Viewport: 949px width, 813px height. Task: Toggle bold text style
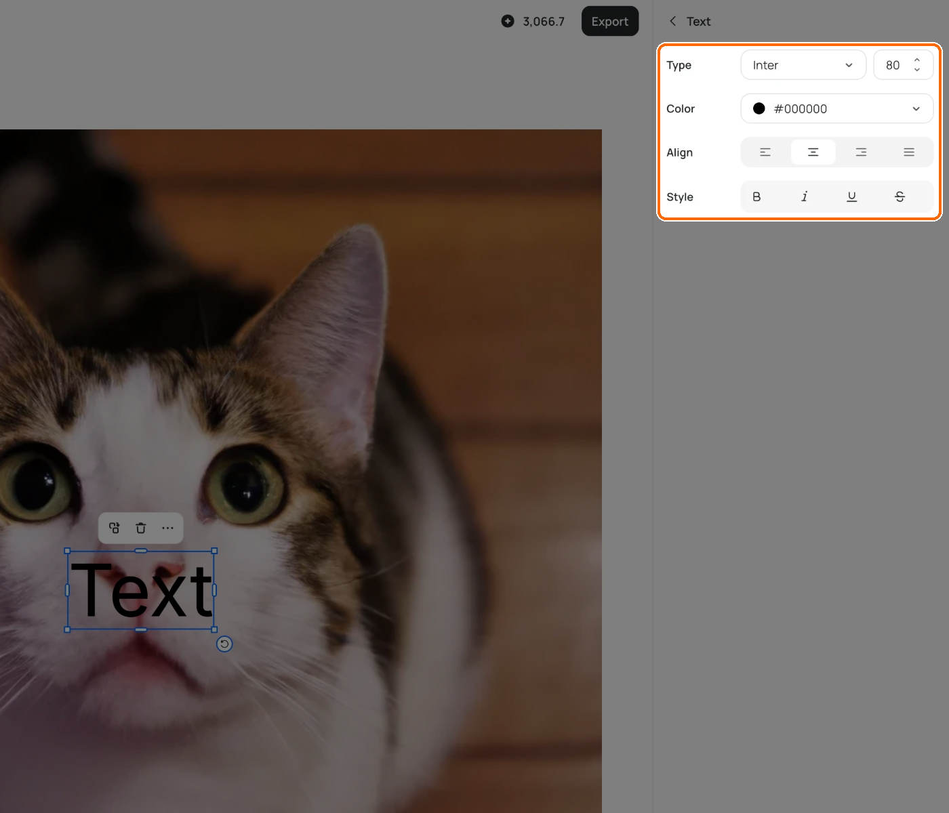(756, 196)
